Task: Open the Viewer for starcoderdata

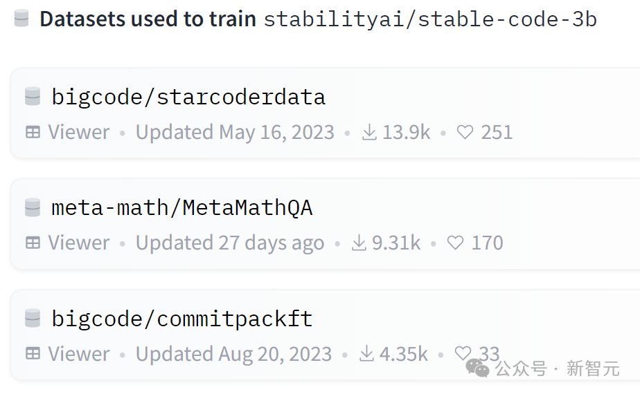Action: (x=78, y=132)
